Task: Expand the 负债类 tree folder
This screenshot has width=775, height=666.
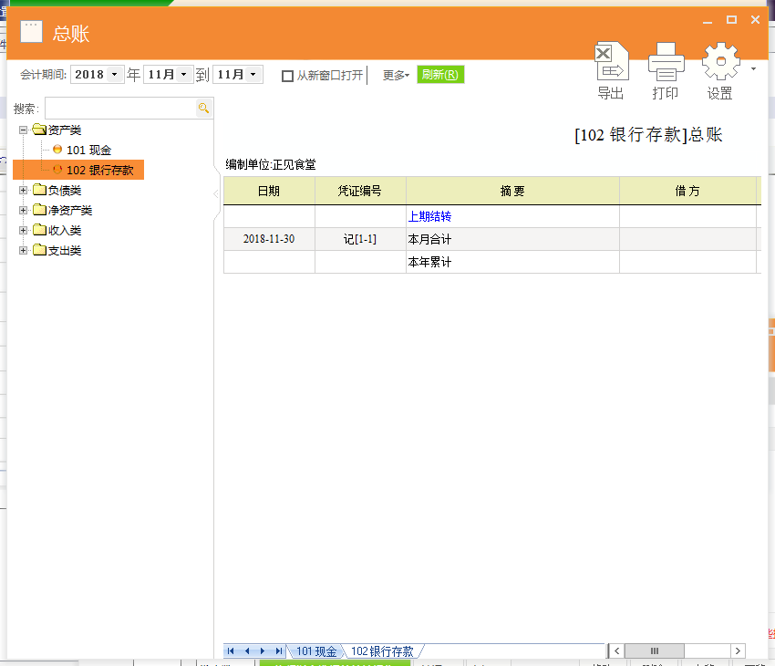Action: point(24,191)
